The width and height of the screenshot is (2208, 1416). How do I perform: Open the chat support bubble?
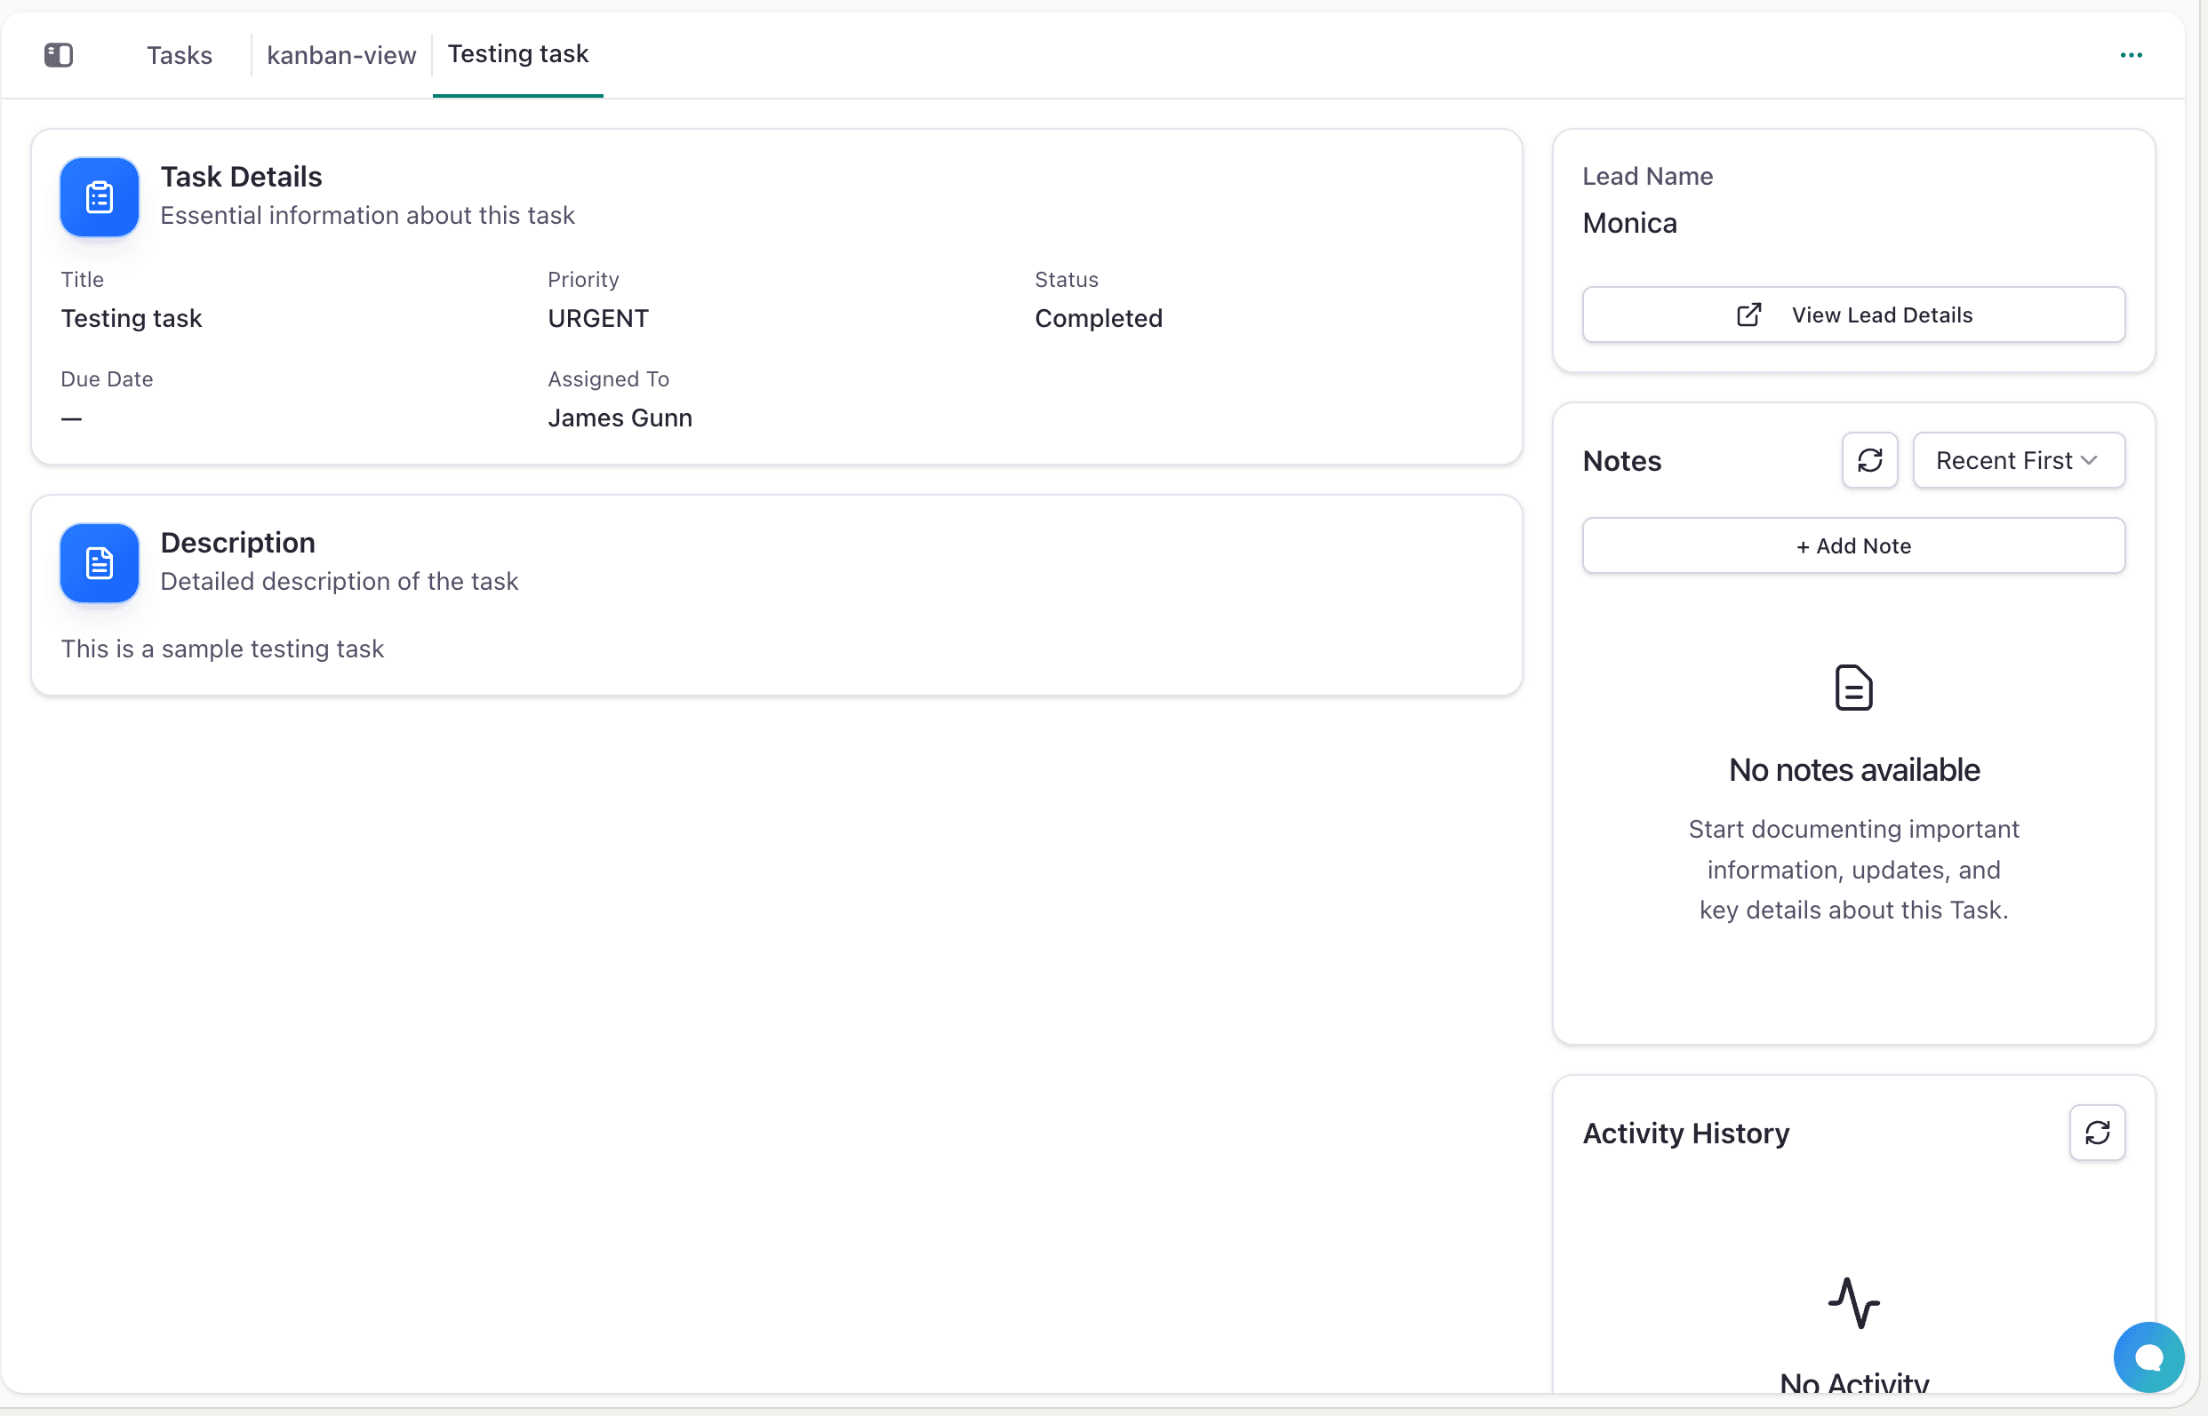[x=2148, y=1356]
